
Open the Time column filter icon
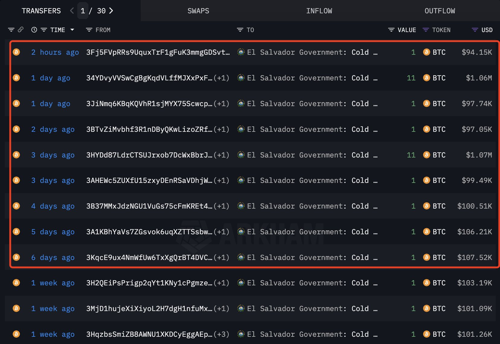tap(44, 30)
